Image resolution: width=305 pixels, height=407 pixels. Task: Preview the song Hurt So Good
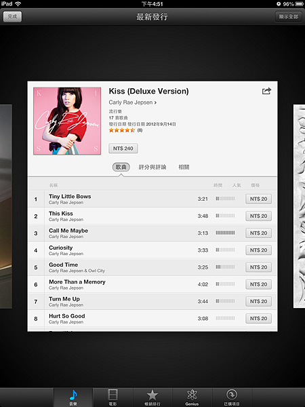pos(152,319)
